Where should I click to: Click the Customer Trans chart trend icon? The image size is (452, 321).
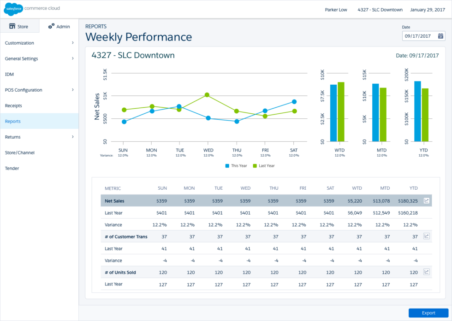427,236
